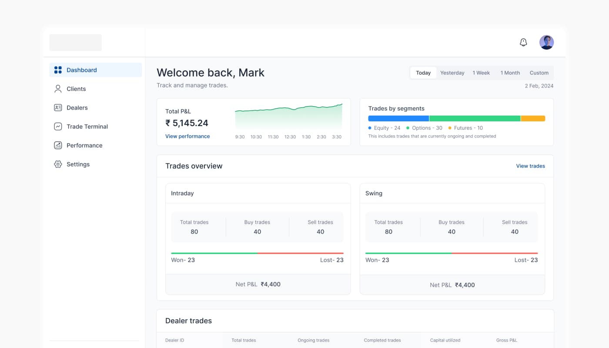The height and width of the screenshot is (348, 609).
Task: Click the placeholder logo box in sidebar
Action: coord(76,43)
